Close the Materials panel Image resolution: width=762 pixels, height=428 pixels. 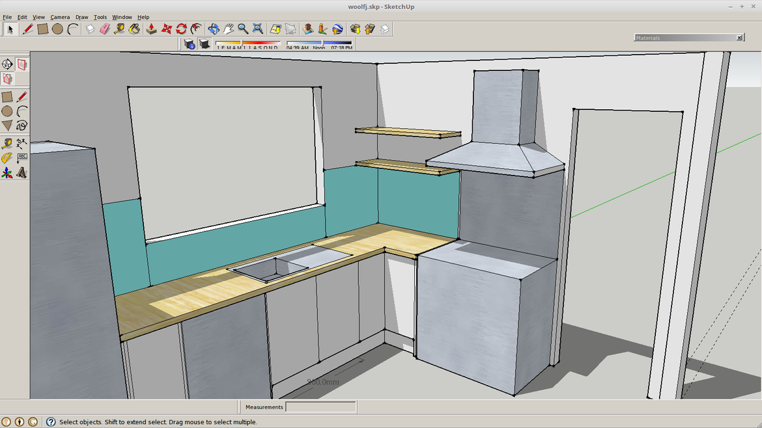pyautogui.click(x=739, y=38)
